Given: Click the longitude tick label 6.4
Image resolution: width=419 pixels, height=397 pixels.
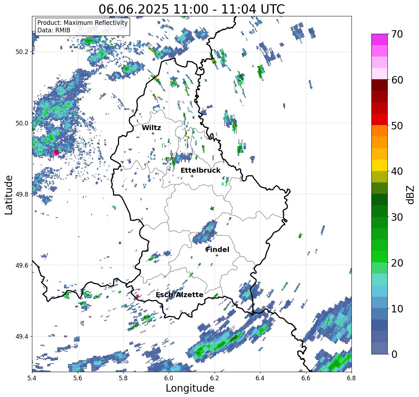Looking at the screenshot, I should pos(260,378).
